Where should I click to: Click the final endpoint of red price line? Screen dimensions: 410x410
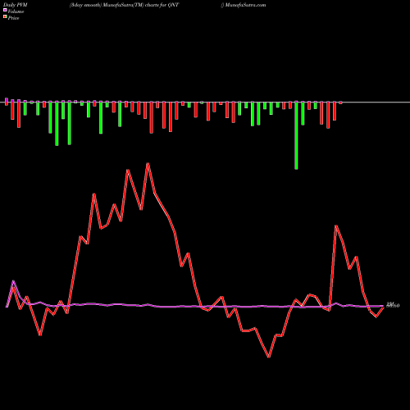pos(383,307)
